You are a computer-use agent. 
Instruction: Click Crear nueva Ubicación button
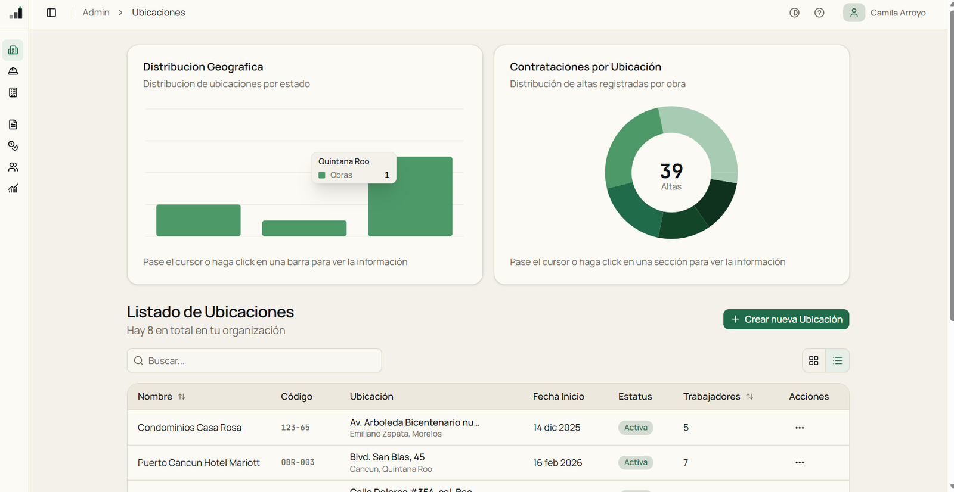[x=786, y=319]
